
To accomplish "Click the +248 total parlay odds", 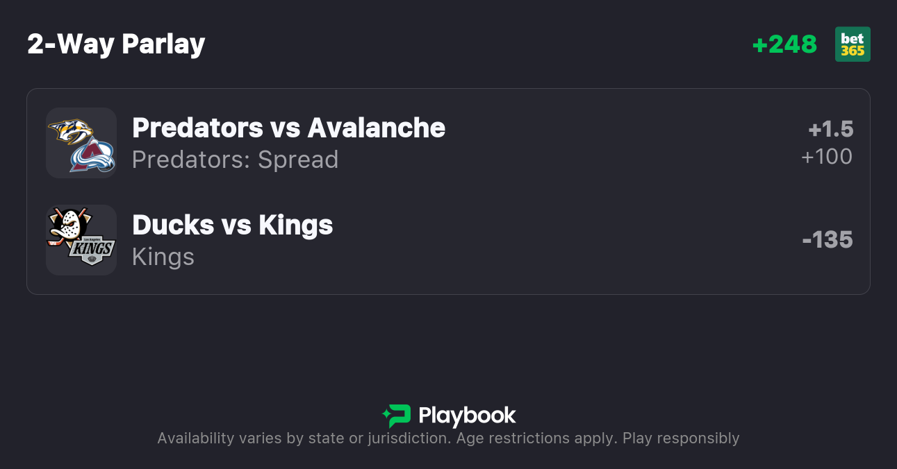I will coord(784,44).
